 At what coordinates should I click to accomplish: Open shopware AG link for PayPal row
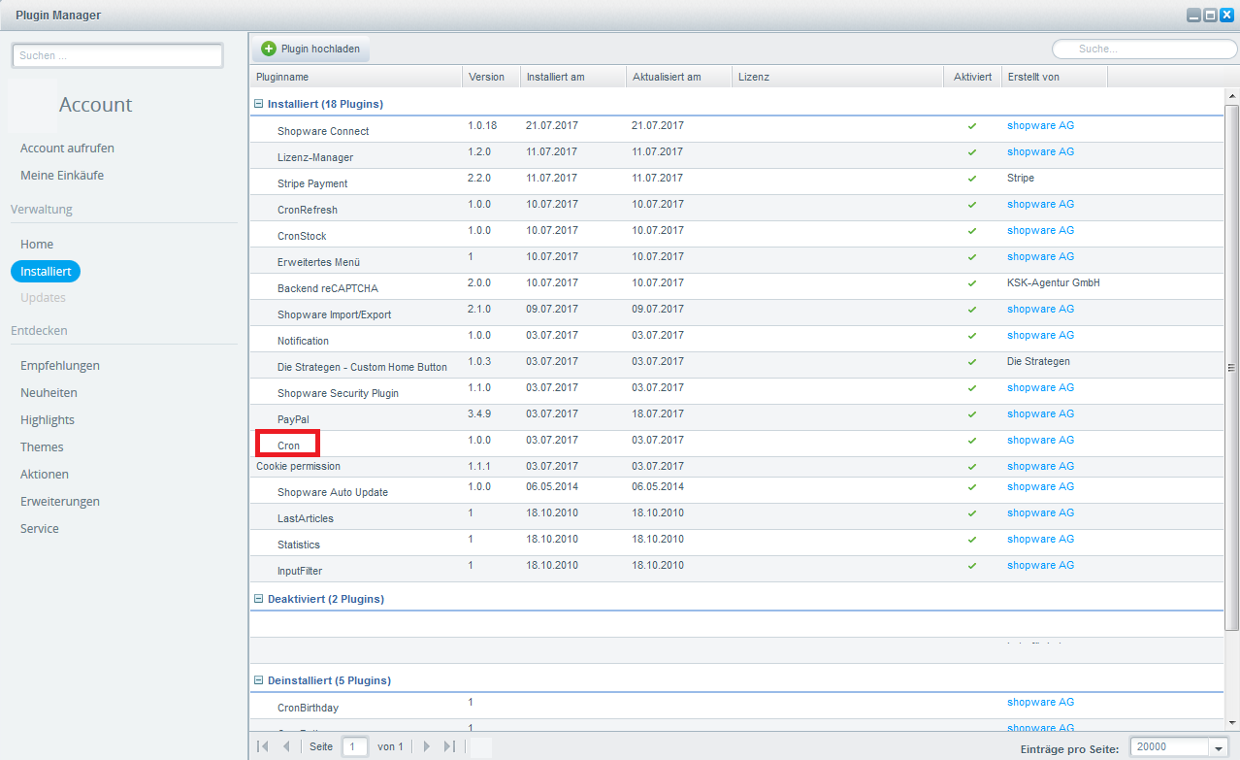[1040, 414]
